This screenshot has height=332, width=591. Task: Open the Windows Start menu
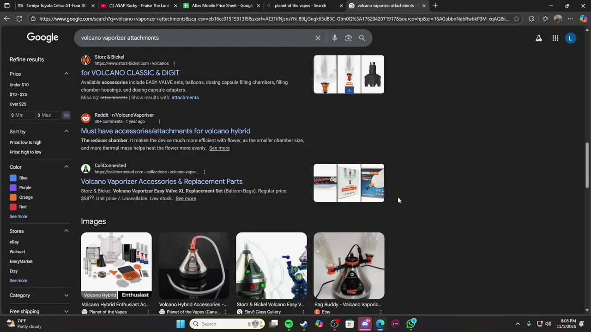point(181,324)
